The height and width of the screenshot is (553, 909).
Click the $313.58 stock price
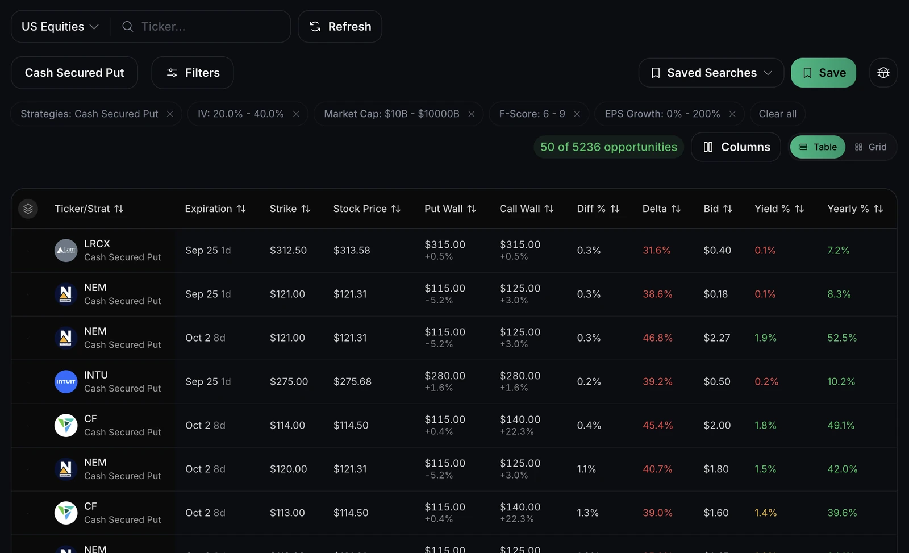352,251
